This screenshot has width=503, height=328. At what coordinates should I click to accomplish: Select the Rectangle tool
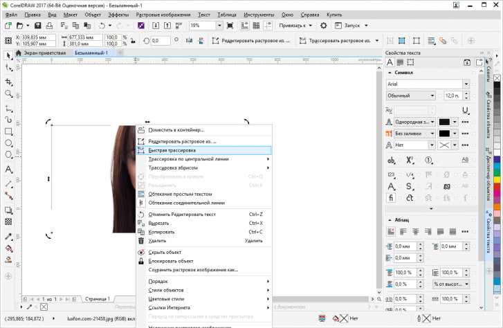[x=9, y=131]
